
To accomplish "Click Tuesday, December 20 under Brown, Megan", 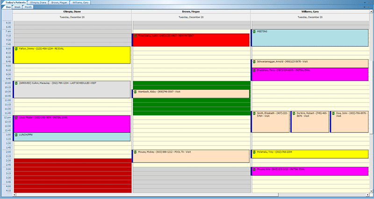I will [x=191, y=17].
